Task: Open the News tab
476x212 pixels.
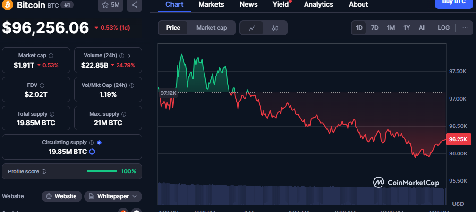Action: tap(248, 4)
